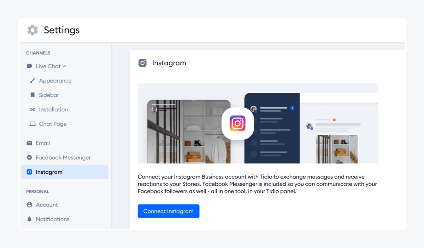
Task: Collapse the Live Chat section chevron
Action: coord(65,66)
